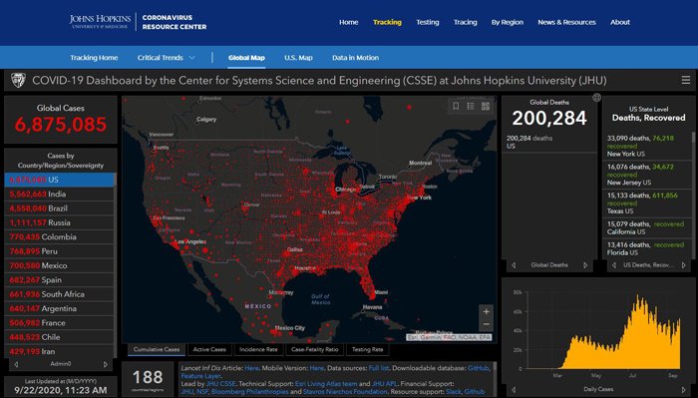Click next arrow beside US Deaths, Recov
This screenshot has height=398, width=698.
click(684, 265)
